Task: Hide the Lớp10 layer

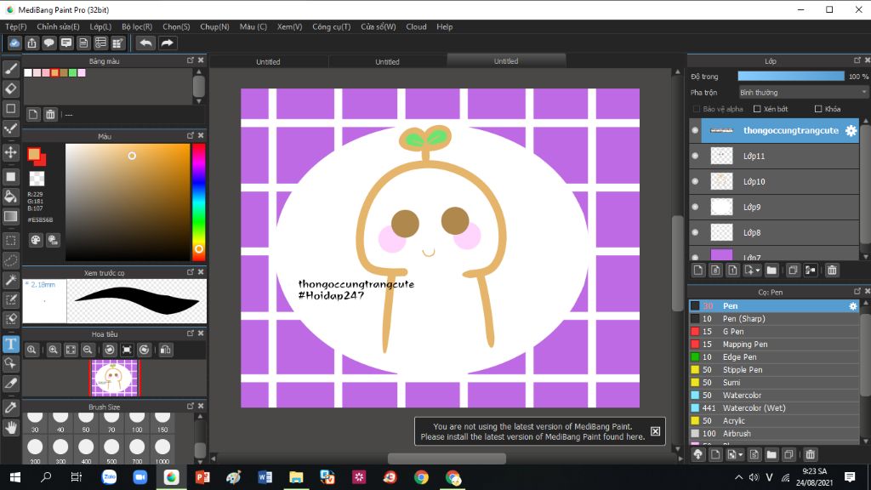Action: pos(695,182)
